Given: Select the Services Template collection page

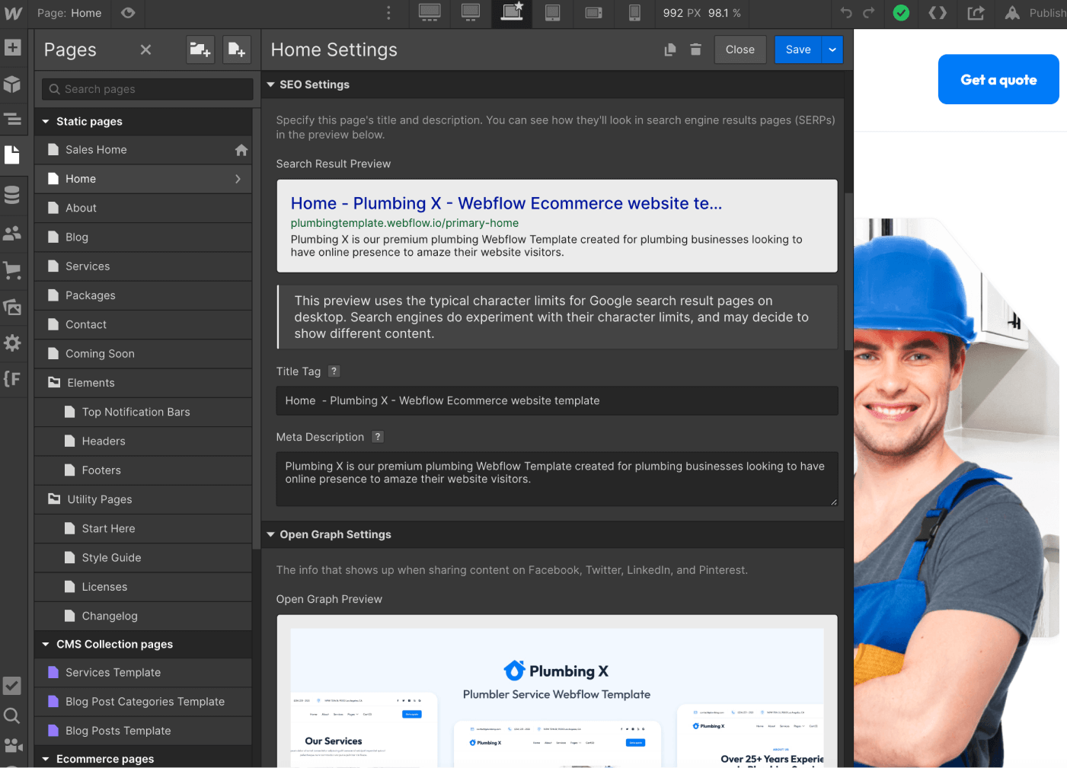Looking at the screenshot, I should pyautogui.click(x=113, y=672).
